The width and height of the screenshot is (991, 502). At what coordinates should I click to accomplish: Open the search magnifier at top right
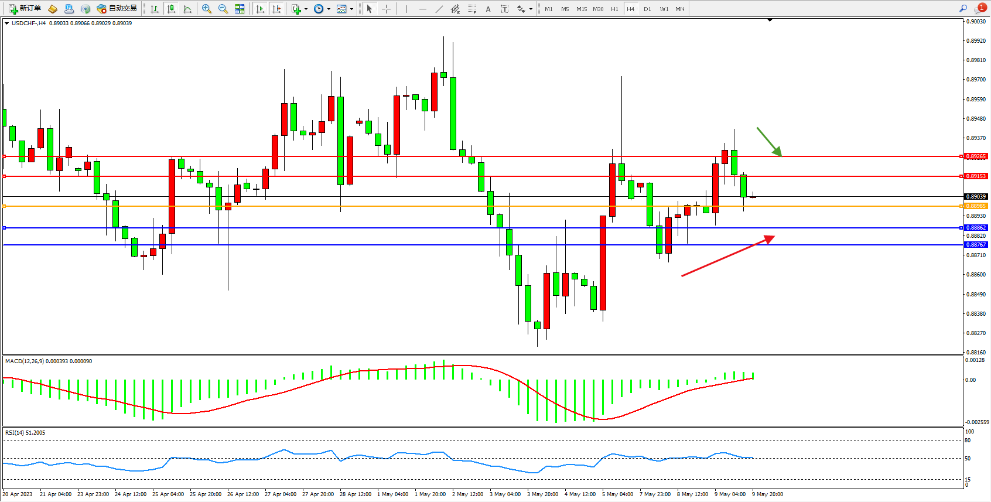click(x=963, y=8)
